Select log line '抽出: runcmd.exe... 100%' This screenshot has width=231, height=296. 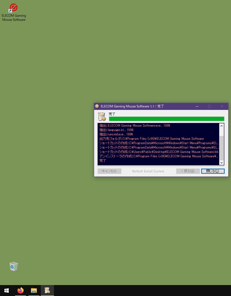(116, 134)
